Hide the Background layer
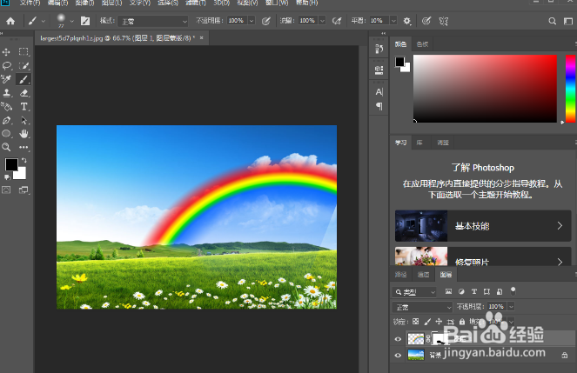 [x=398, y=356]
